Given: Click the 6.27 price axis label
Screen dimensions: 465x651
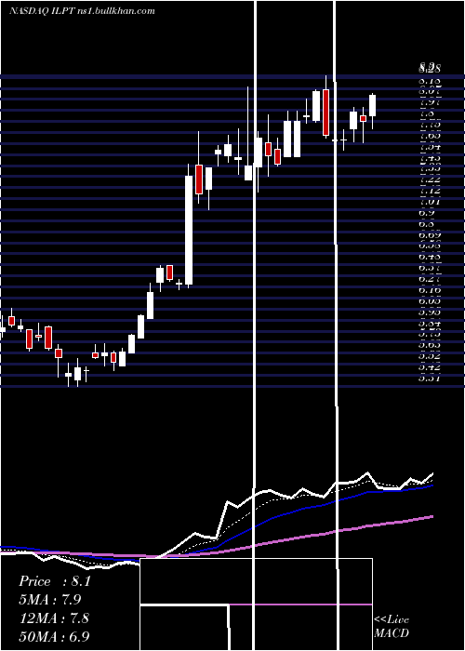Looking at the screenshot, I should 430,279.
